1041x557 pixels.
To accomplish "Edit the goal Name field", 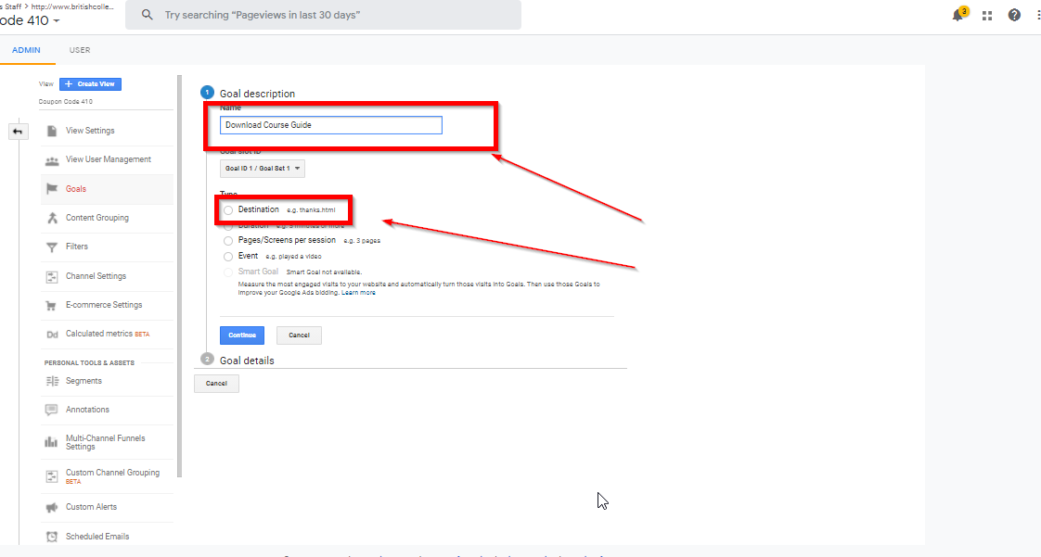I will tap(330, 124).
